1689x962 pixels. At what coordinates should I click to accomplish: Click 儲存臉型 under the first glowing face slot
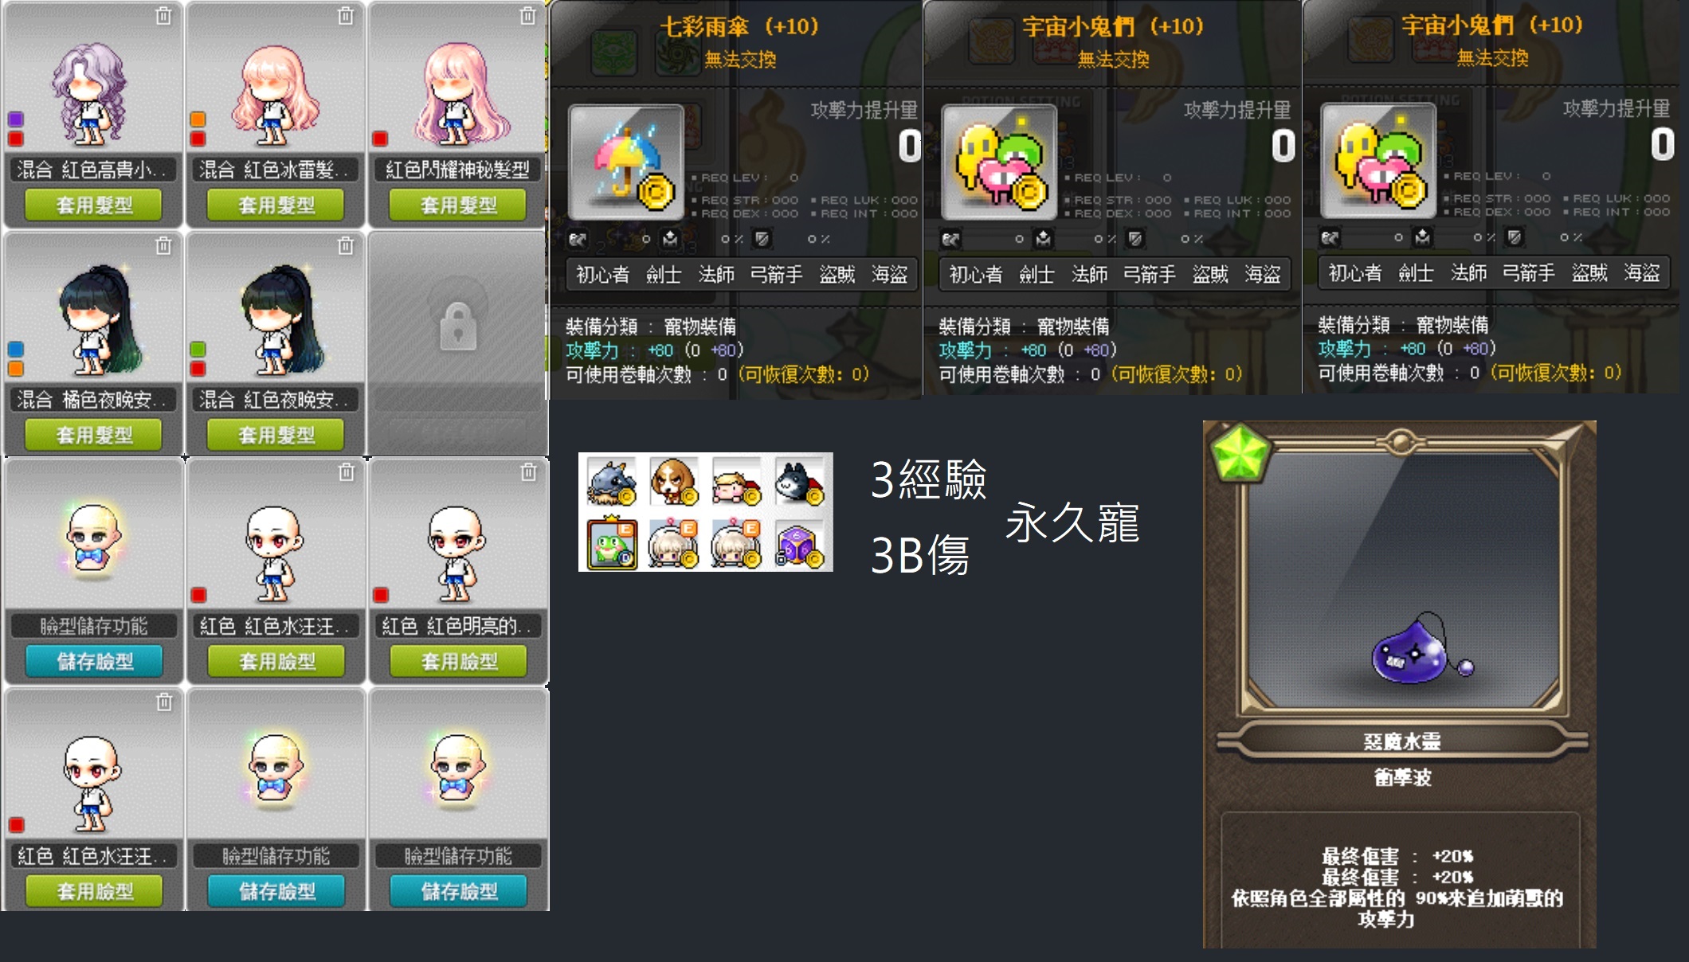94,661
